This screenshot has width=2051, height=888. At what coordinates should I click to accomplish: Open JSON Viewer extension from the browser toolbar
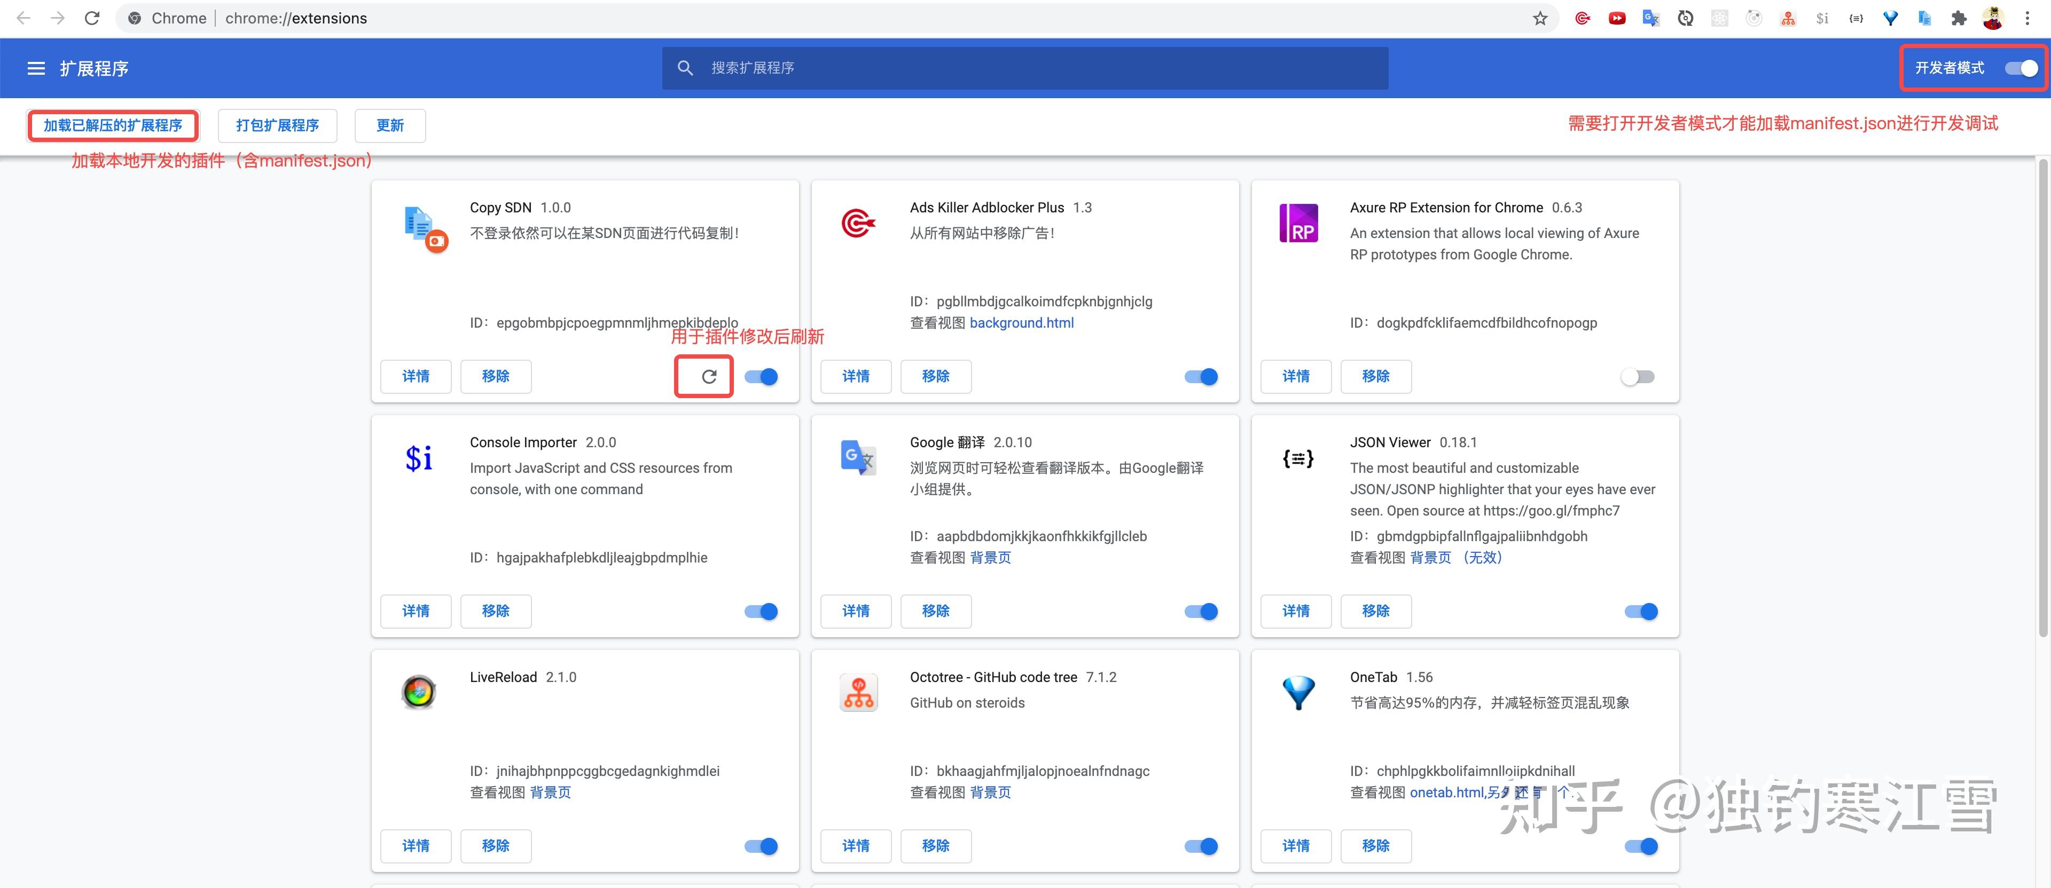click(x=1856, y=18)
